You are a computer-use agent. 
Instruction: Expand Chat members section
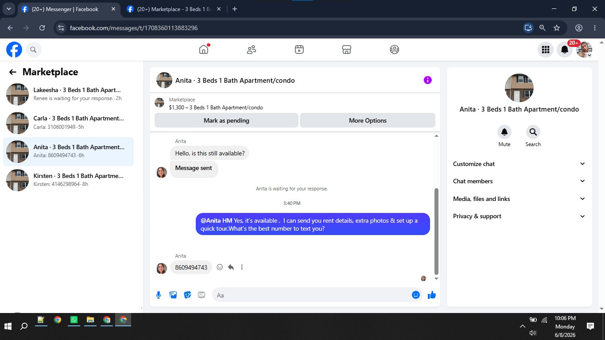click(x=519, y=181)
